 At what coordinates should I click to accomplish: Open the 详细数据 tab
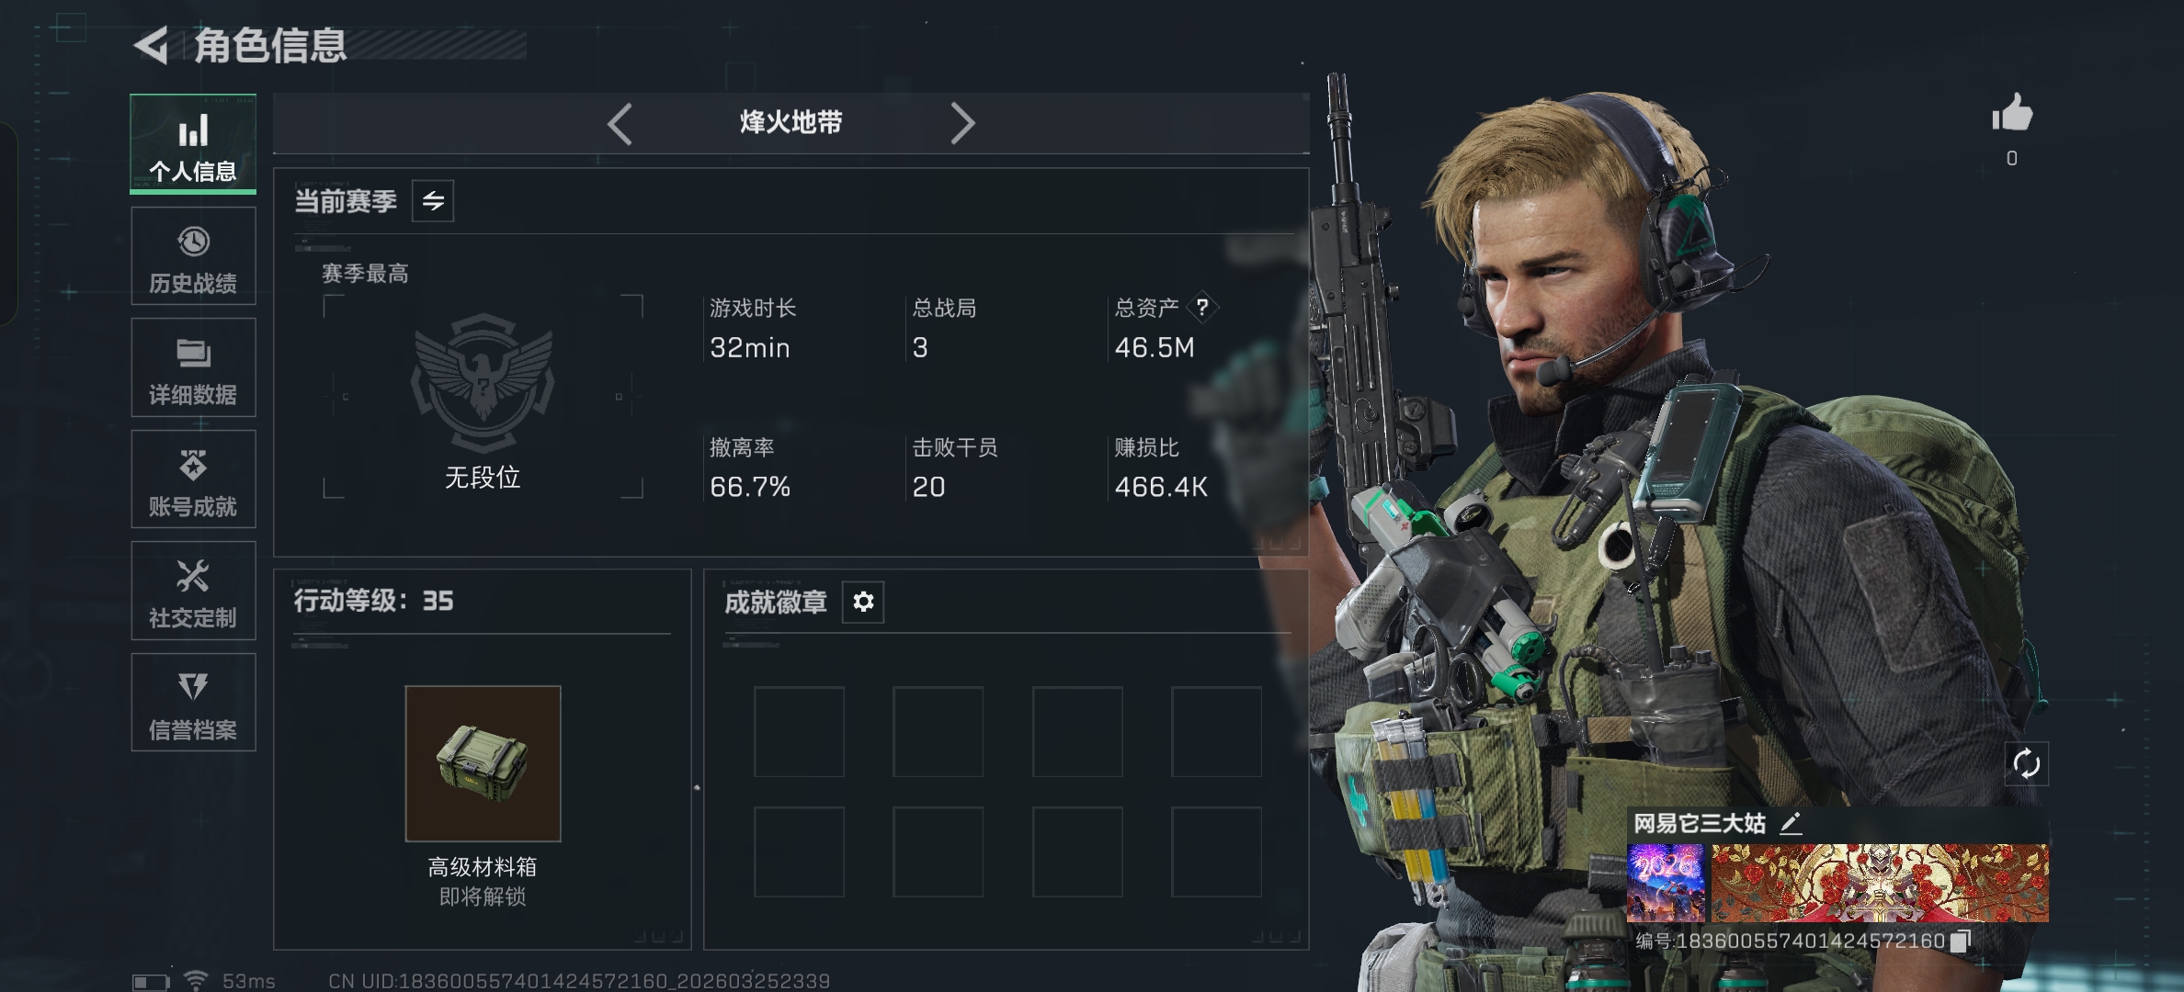pos(193,367)
